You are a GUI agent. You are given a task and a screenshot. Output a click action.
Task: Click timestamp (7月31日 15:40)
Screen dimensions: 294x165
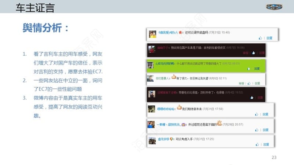(219, 33)
